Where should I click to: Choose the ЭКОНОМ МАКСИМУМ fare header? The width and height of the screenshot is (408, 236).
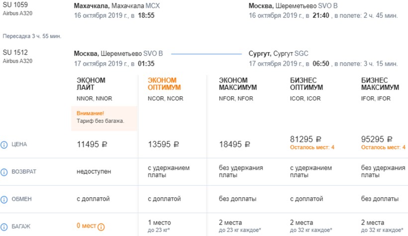coord(238,83)
